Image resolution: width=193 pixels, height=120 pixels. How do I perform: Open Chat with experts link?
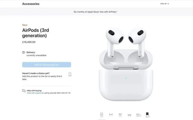tap(34, 93)
